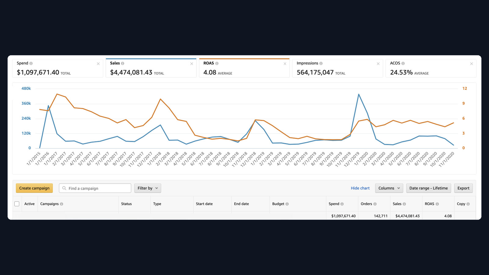Click the Create campaign button
489x275 pixels.
34,188
